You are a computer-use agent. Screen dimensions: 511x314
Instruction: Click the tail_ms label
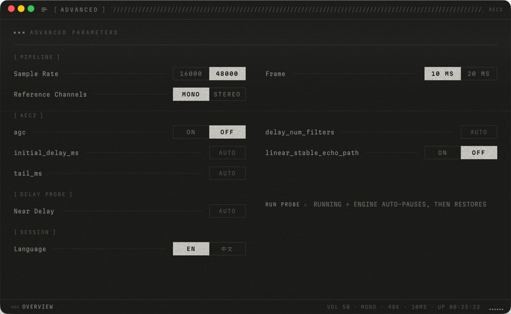click(x=28, y=173)
